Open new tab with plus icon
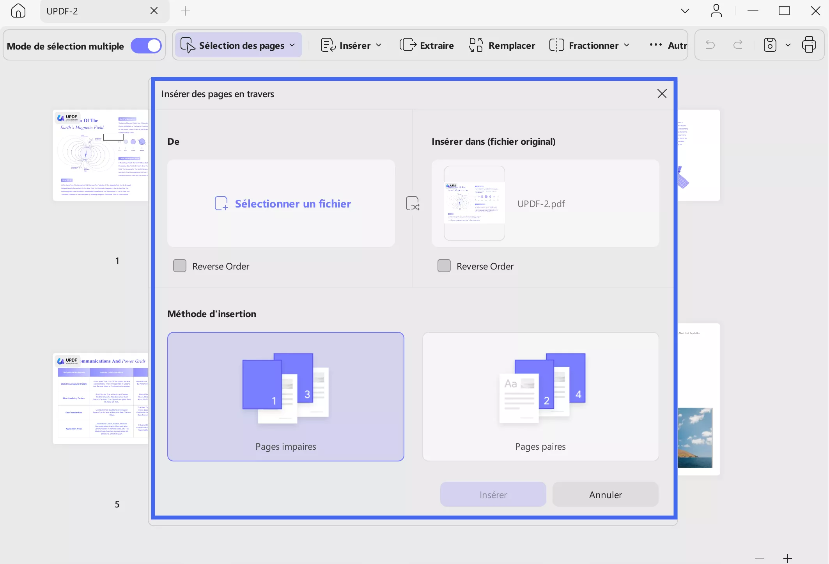 (x=186, y=11)
